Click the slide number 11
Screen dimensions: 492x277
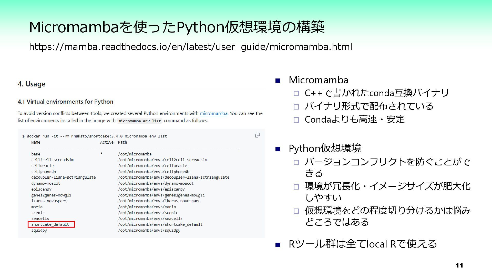tap(459, 265)
